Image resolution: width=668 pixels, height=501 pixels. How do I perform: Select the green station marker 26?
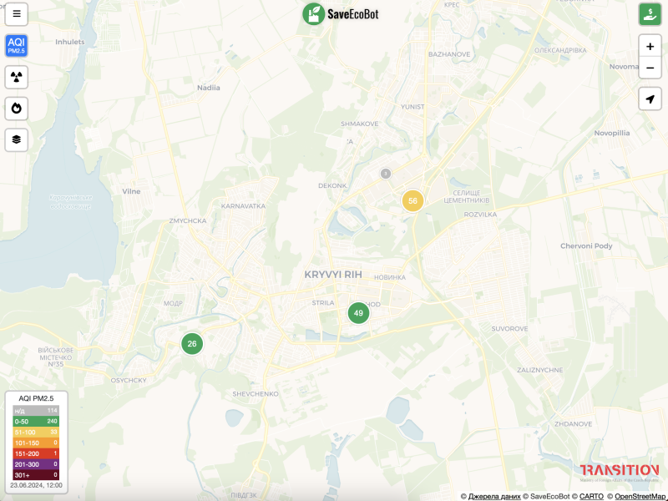pos(192,344)
